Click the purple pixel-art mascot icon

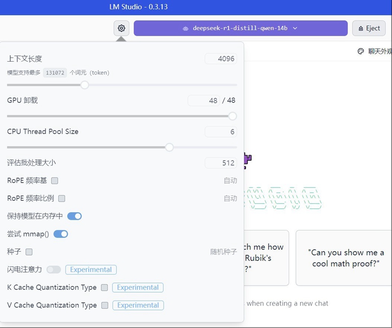248,160
